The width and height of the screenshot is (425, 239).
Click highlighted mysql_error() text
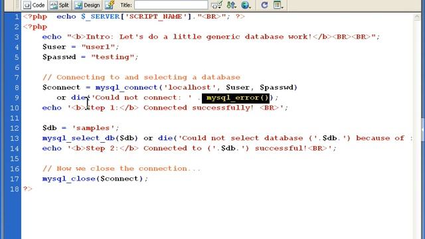[x=236, y=98]
